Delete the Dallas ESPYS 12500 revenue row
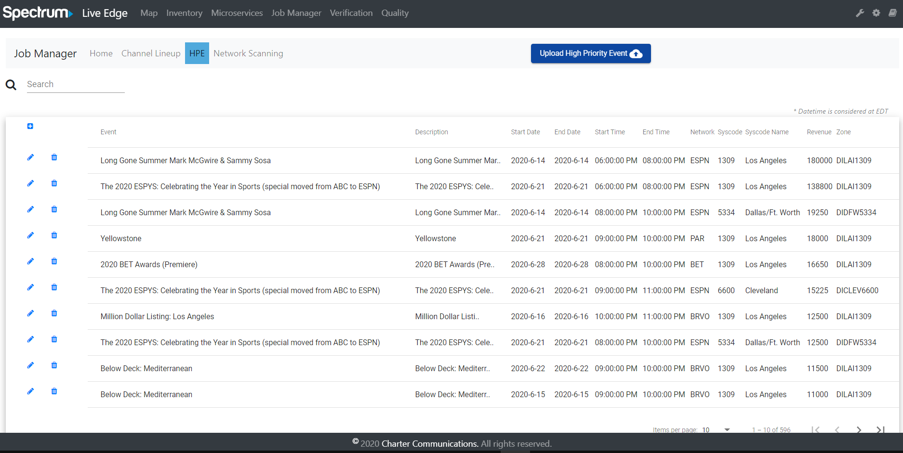903x453 pixels. (54, 339)
